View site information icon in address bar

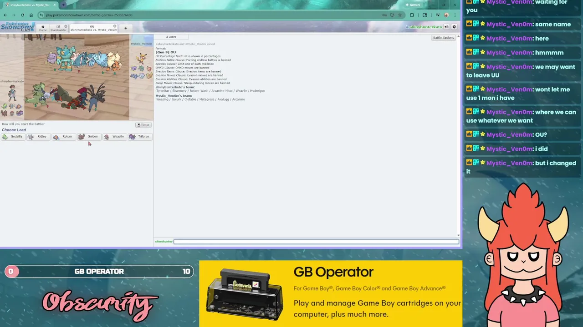click(x=41, y=15)
